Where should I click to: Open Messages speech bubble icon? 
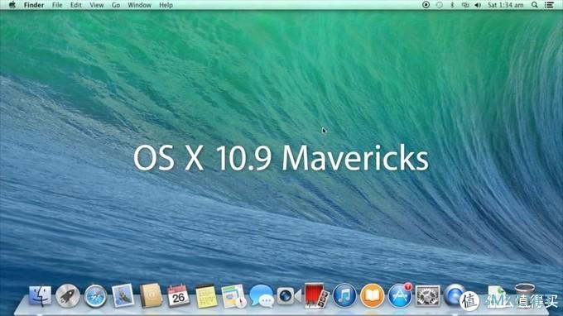coord(262,296)
